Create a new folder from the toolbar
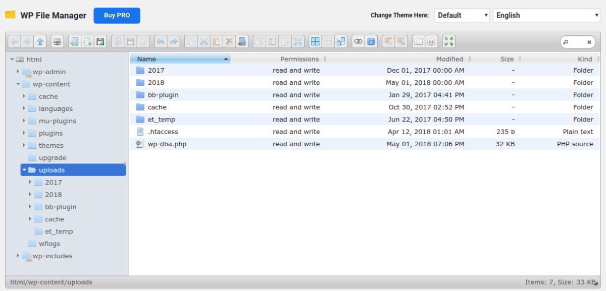The width and height of the screenshot is (606, 291). click(x=75, y=42)
